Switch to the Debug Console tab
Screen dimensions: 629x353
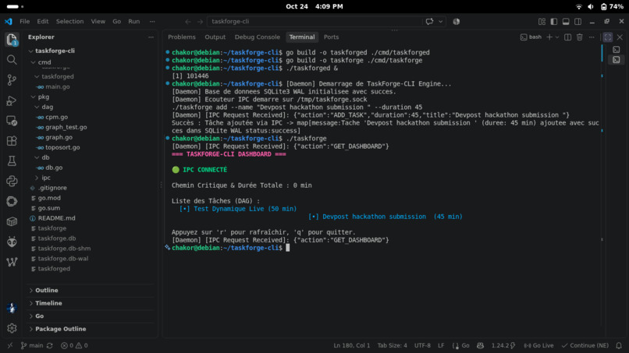[257, 37]
